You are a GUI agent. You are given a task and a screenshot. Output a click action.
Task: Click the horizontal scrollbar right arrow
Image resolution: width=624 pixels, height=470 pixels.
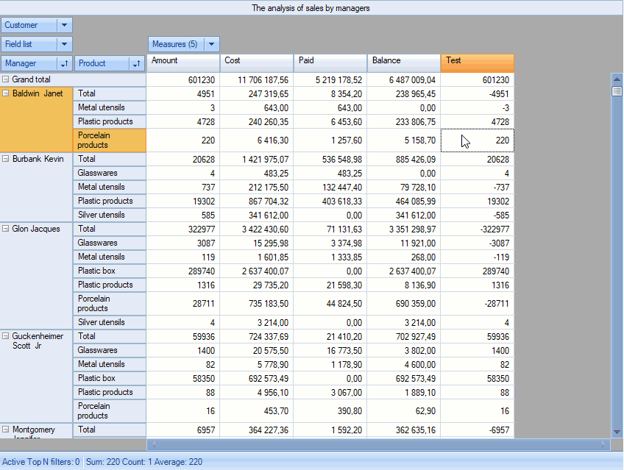coord(604,444)
